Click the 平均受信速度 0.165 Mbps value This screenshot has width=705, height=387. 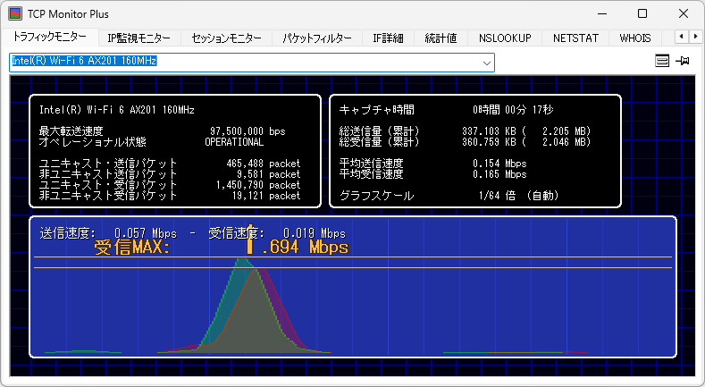tap(499, 174)
